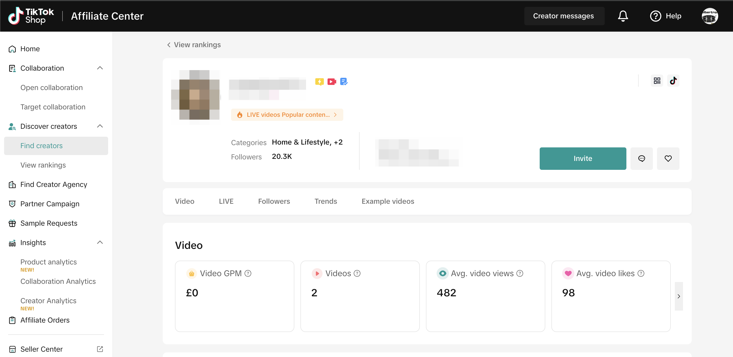Click Video GPM info question icon
The height and width of the screenshot is (357, 733).
(248, 273)
